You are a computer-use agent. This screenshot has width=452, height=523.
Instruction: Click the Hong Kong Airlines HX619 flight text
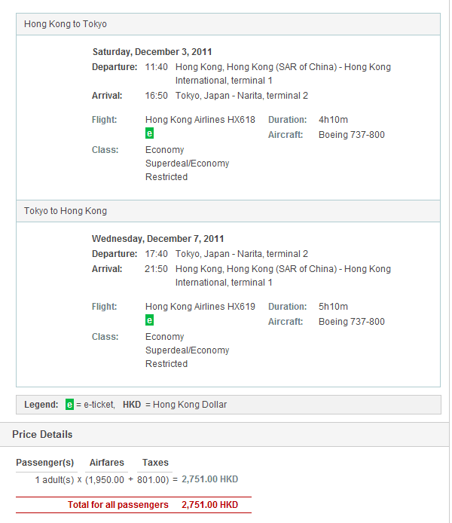tap(200, 307)
